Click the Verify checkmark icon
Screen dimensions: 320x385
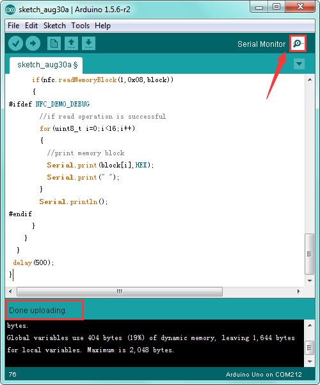pyautogui.click(x=15, y=44)
